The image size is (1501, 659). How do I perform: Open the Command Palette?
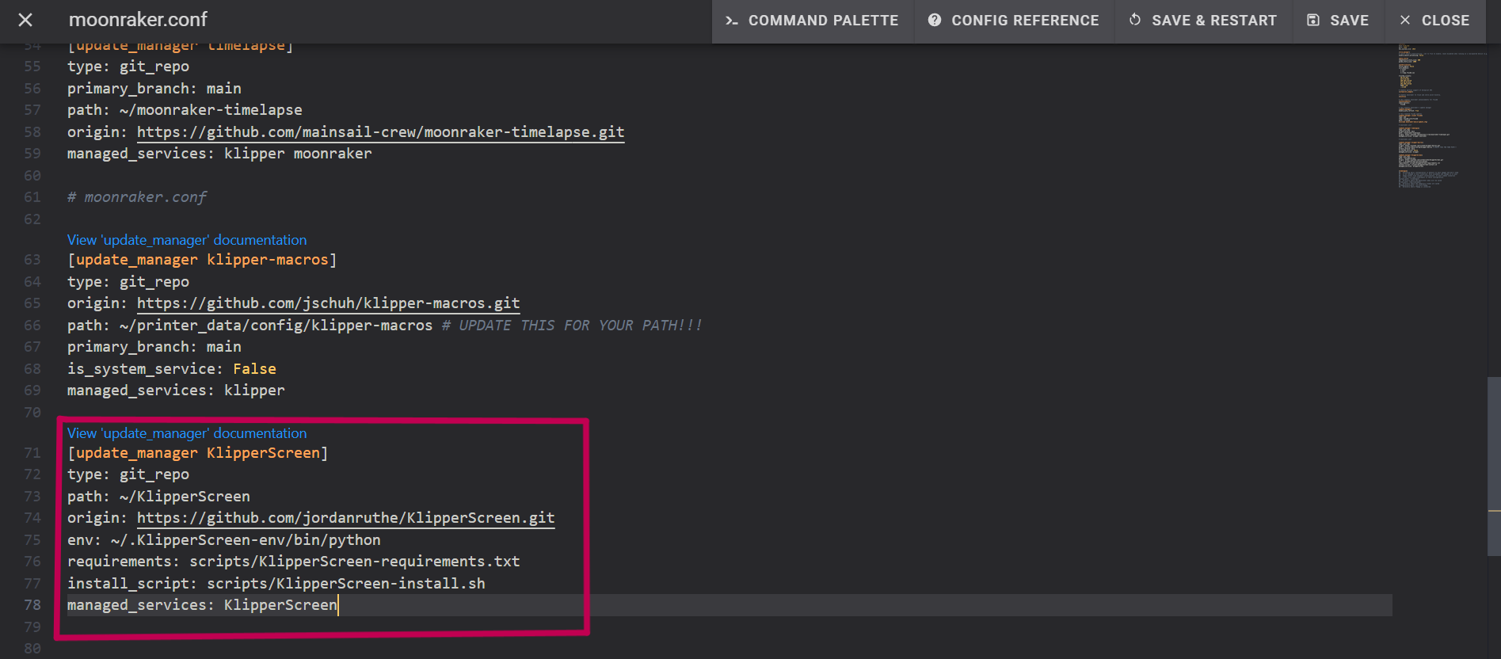pyautogui.click(x=813, y=21)
